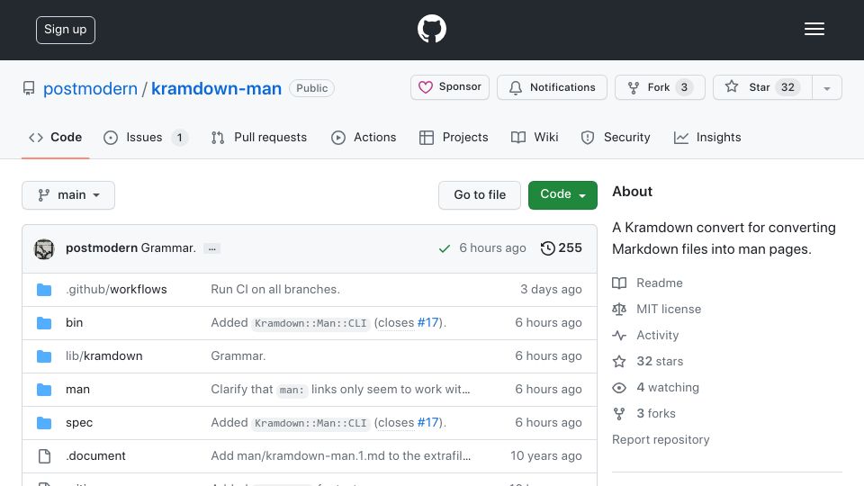Open 'Add man/kramdown-man.1.md' commit message
Image resolution: width=864 pixels, height=486 pixels.
(x=341, y=455)
